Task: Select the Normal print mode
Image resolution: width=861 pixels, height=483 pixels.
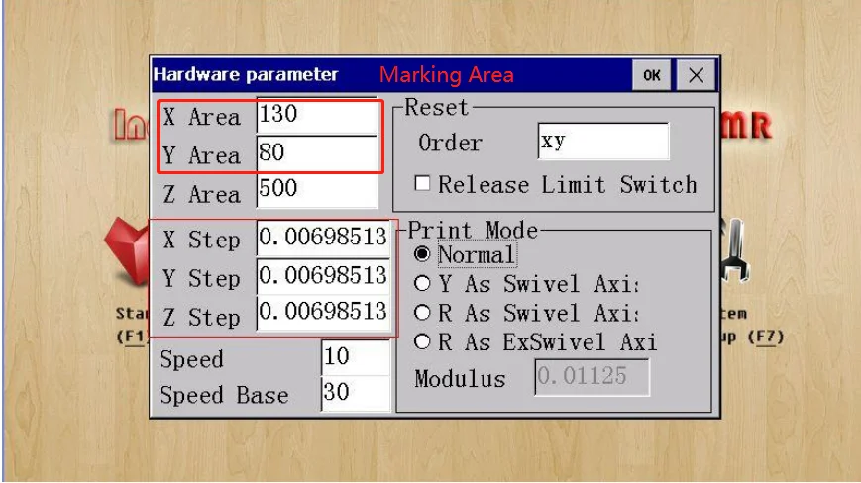Action: tap(422, 254)
